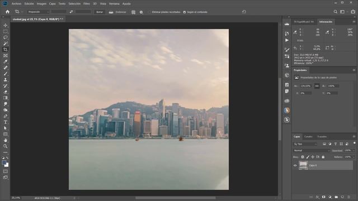Go to the Home screen
Viewport: 358px width, 201px height.
pos(7,12)
